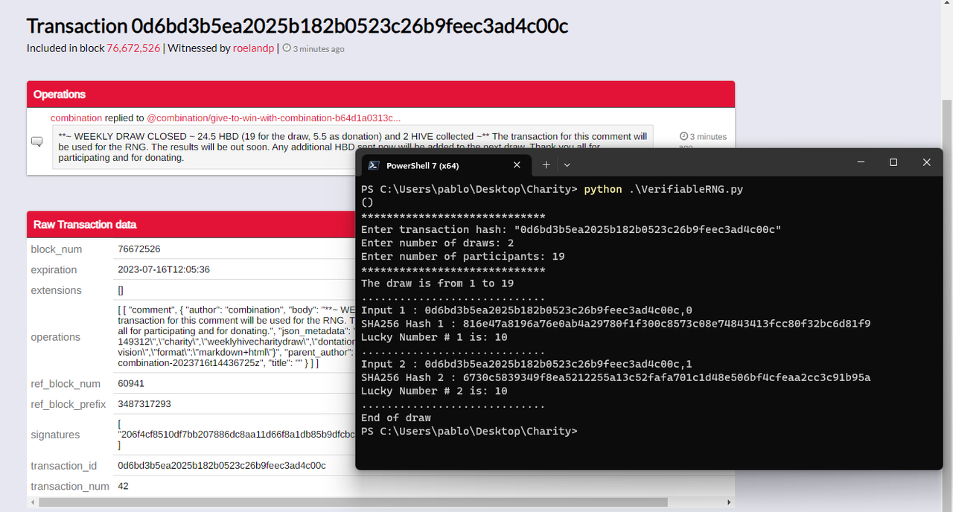The image size is (953, 512).
Task: Click the 'Lucky Number # 1 is: 10' line
Action: pyautogui.click(x=434, y=337)
